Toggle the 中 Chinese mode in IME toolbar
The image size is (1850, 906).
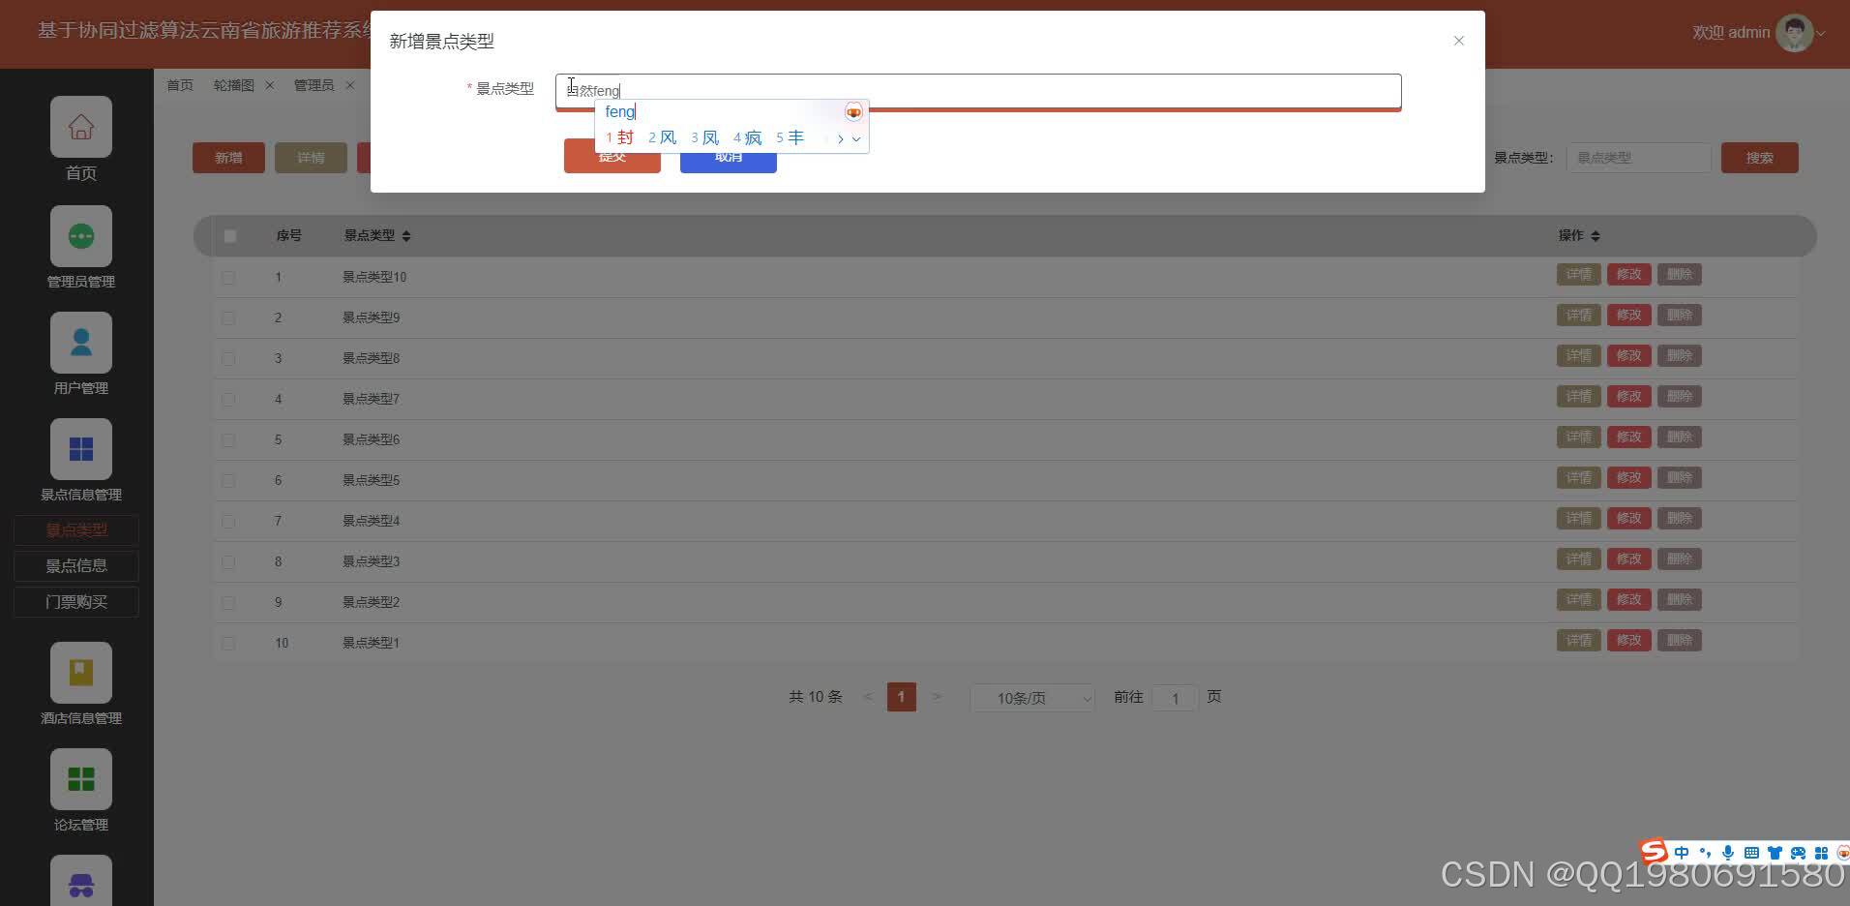coord(1682,853)
